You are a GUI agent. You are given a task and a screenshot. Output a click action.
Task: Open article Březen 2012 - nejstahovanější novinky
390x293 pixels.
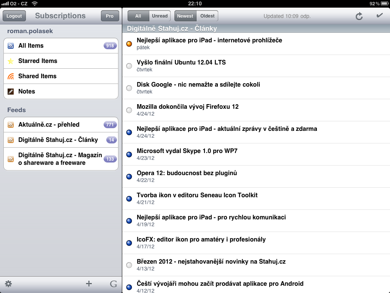256,265
